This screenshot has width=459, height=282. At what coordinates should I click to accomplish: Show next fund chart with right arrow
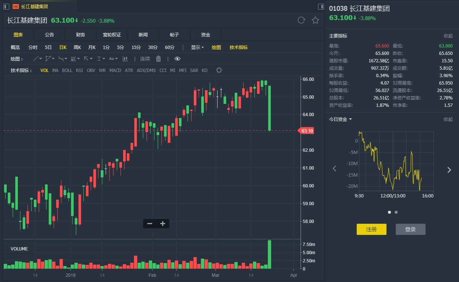click(449, 170)
